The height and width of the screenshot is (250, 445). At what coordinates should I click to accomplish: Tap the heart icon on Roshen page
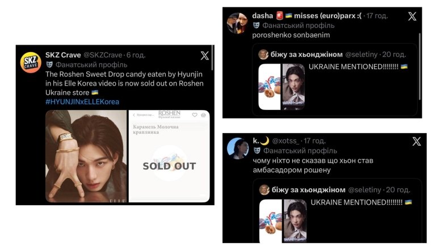tap(195, 115)
